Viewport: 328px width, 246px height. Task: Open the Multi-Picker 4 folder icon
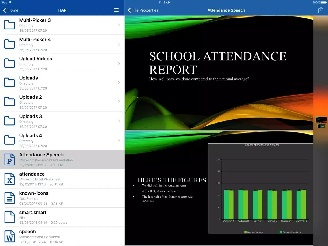click(x=10, y=44)
